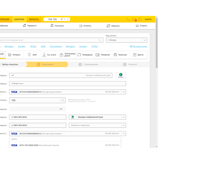Click the Пополнить top-up icon

52,26
